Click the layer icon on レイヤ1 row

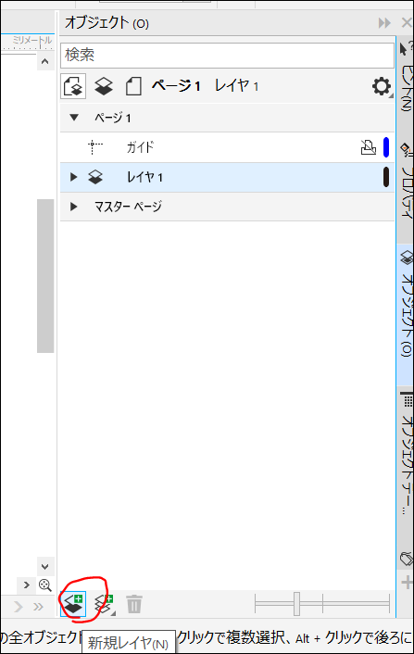[95, 177]
